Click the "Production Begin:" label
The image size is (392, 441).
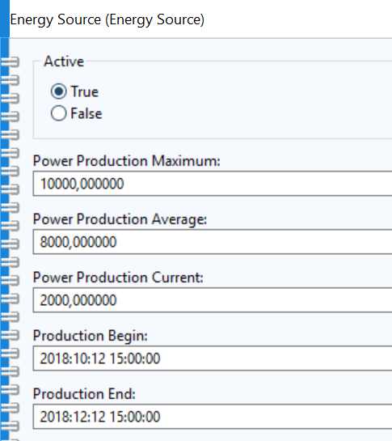point(91,336)
